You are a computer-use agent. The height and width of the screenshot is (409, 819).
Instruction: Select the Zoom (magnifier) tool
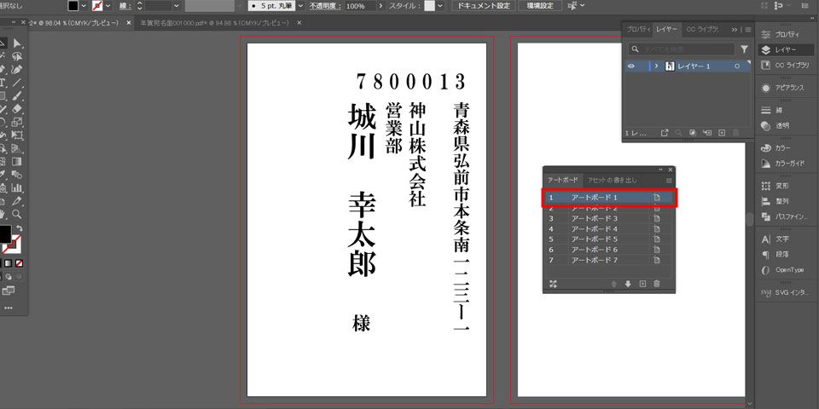(x=17, y=214)
